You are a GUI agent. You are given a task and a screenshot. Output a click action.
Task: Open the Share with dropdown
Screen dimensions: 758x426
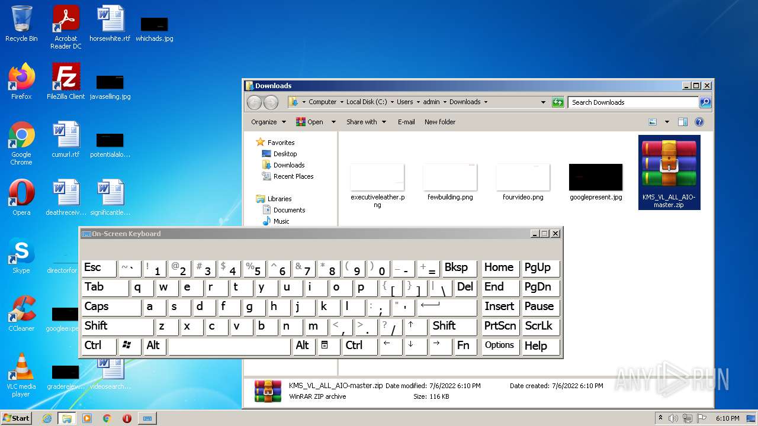pos(367,122)
